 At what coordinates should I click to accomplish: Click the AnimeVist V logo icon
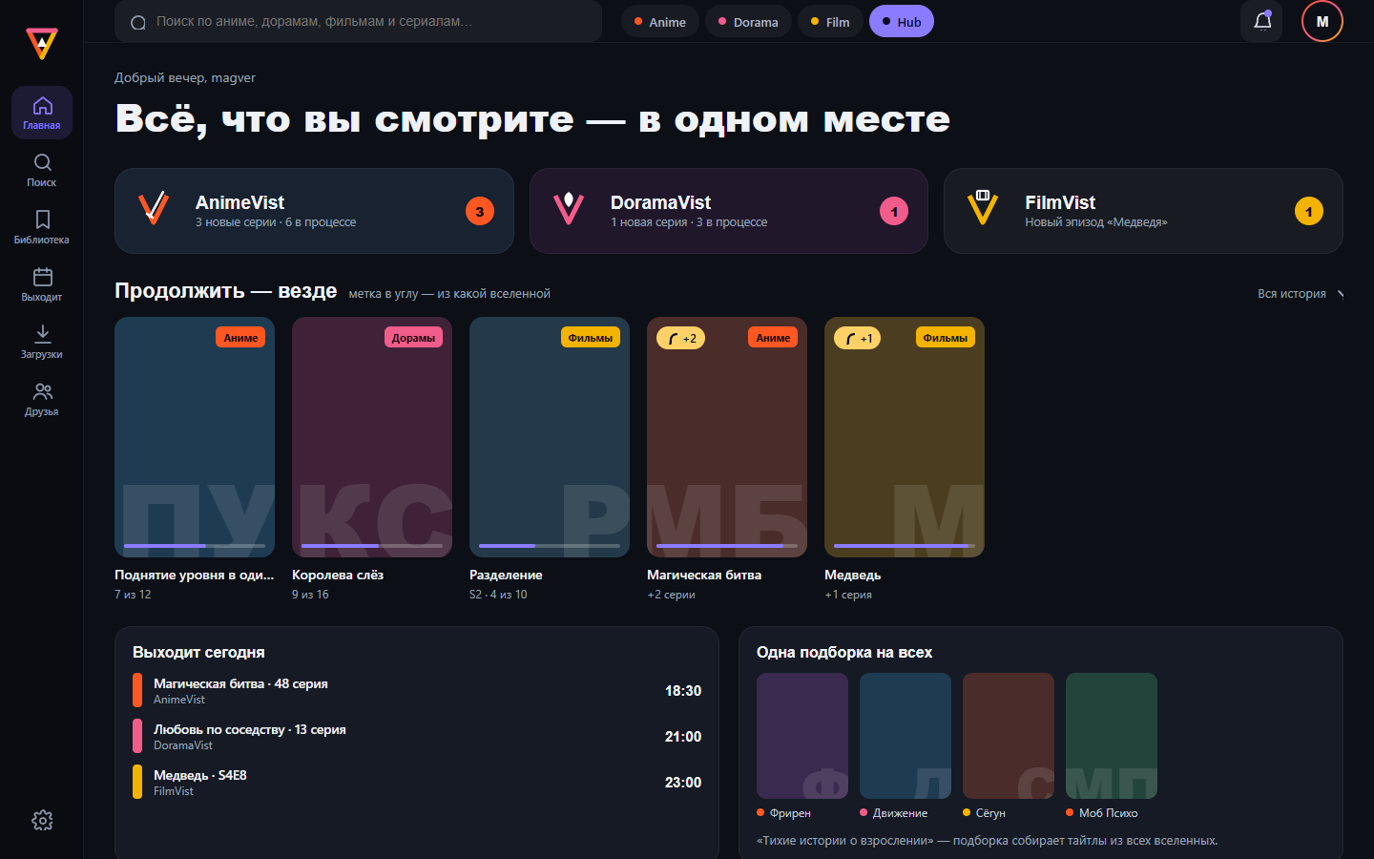[154, 207]
